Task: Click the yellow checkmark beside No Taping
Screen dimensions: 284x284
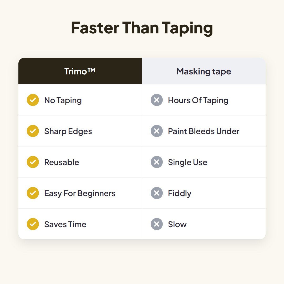Action: coord(33,100)
